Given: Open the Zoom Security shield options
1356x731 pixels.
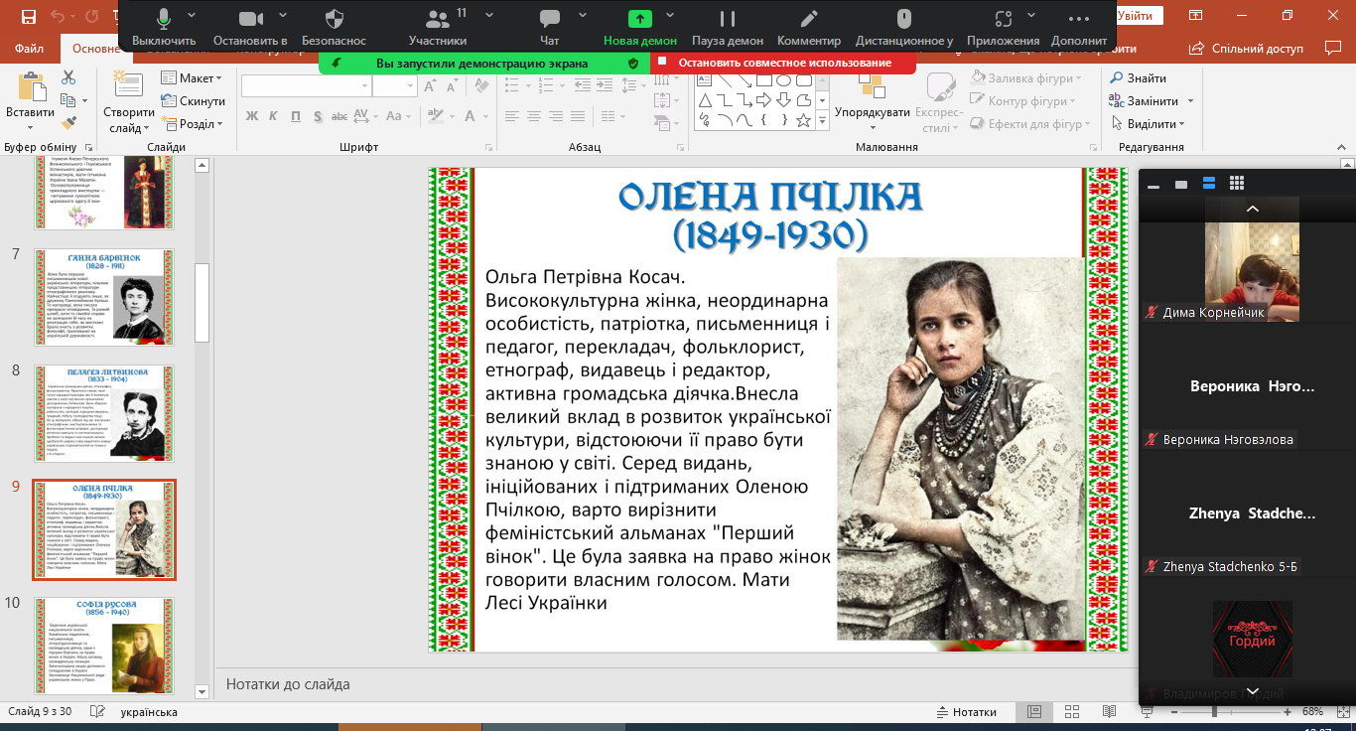Looking at the screenshot, I should 334,20.
